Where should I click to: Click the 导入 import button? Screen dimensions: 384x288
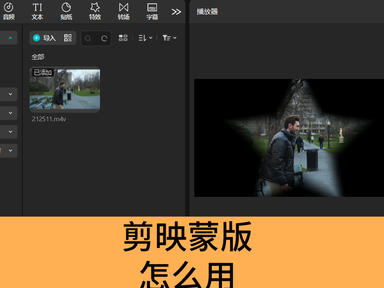[x=45, y=38]
